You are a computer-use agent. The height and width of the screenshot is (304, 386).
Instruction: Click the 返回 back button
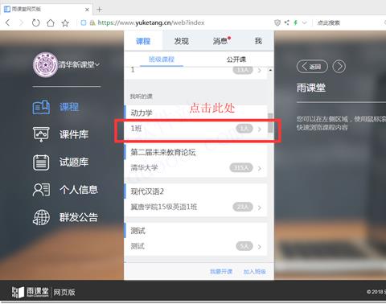point(312,67)
